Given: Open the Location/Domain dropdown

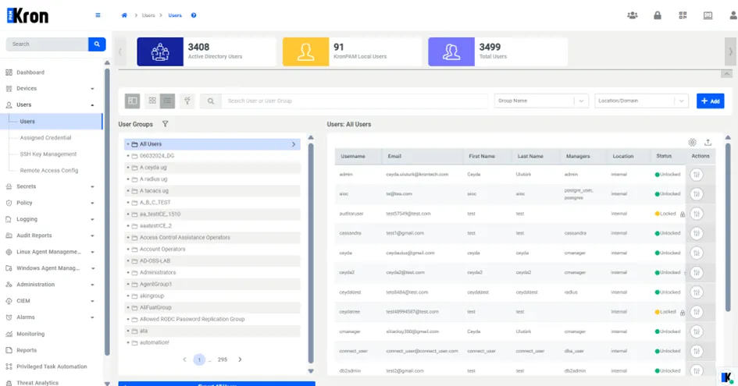Looking at the screenshot, I should click(x=641, y=101).
